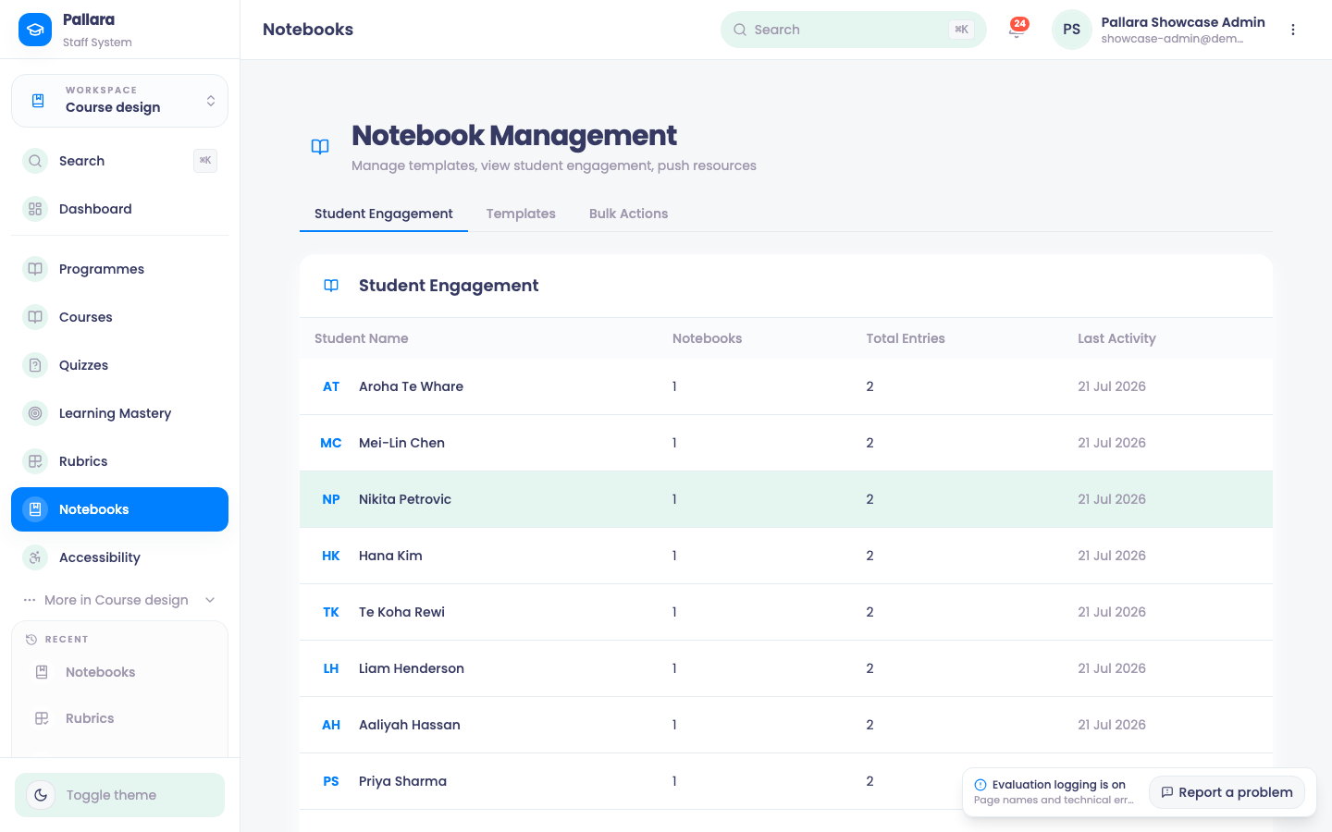1332x832 pixels.
Task: Click the top bar Search field
Action: point(853,30)
